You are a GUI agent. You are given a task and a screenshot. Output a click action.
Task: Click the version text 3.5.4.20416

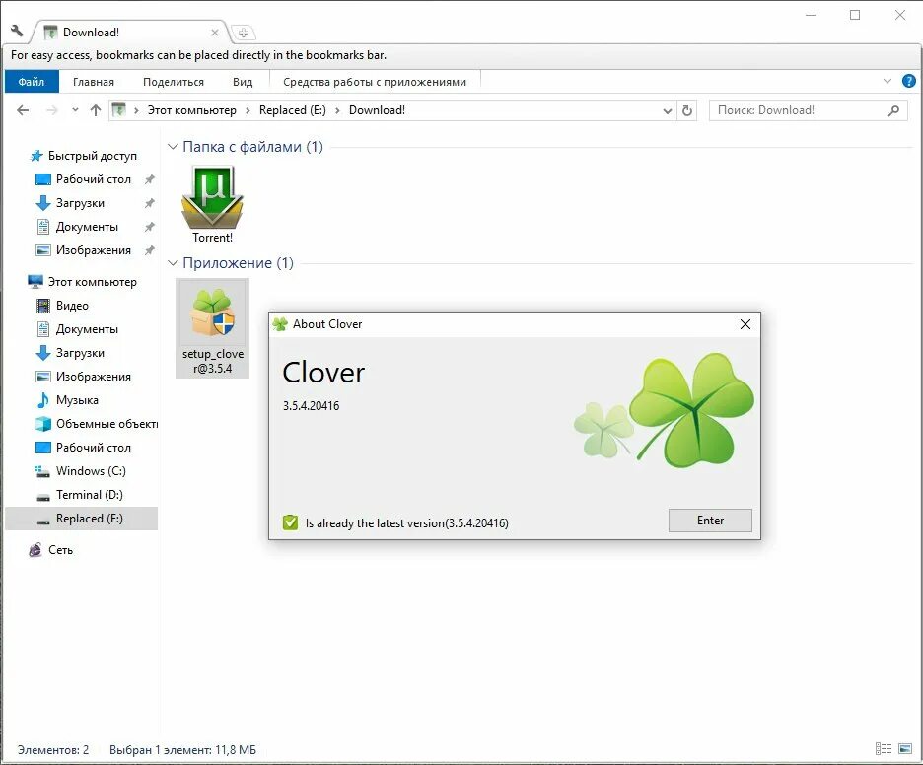(311, 405)
